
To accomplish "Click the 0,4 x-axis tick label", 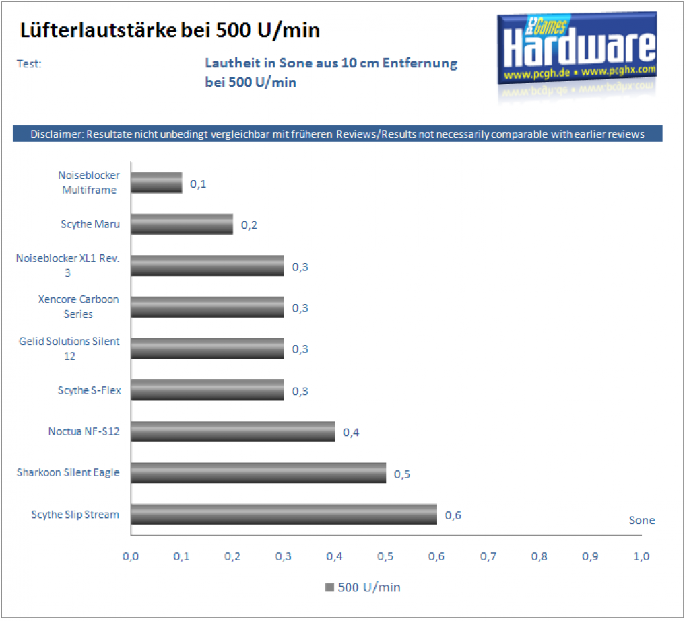I will tap(335, 558).
